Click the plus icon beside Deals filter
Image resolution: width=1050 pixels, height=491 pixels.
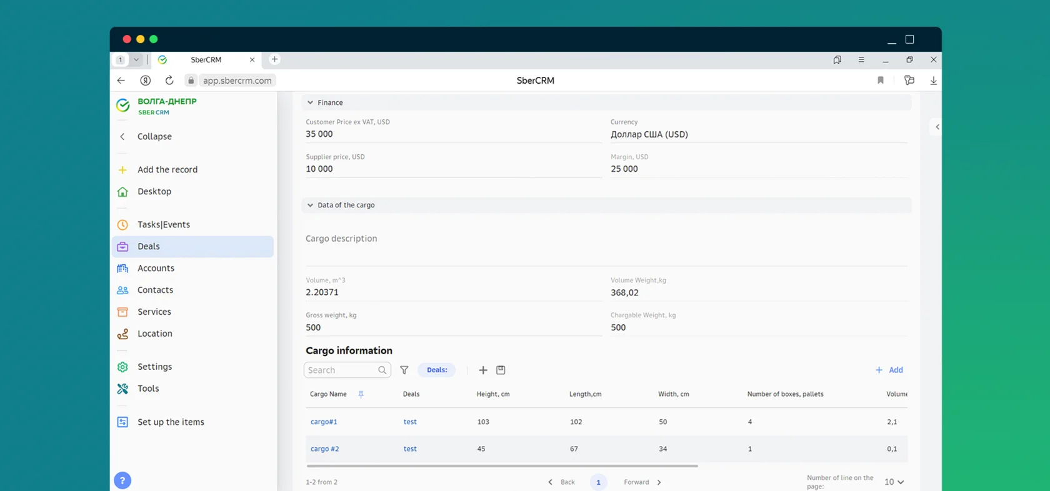(x=483, y=370)
